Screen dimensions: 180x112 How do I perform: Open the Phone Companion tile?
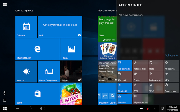click(x=49, y=72)
